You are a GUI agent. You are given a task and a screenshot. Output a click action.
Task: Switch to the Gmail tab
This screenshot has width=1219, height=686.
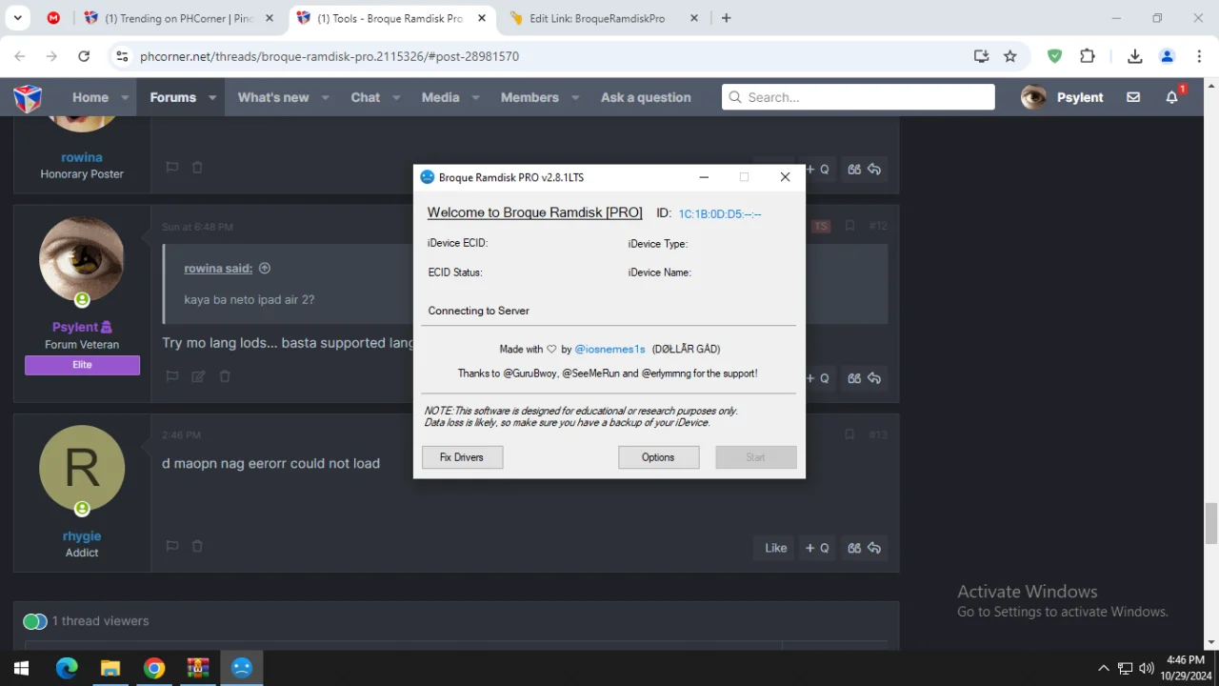[54, 18]
